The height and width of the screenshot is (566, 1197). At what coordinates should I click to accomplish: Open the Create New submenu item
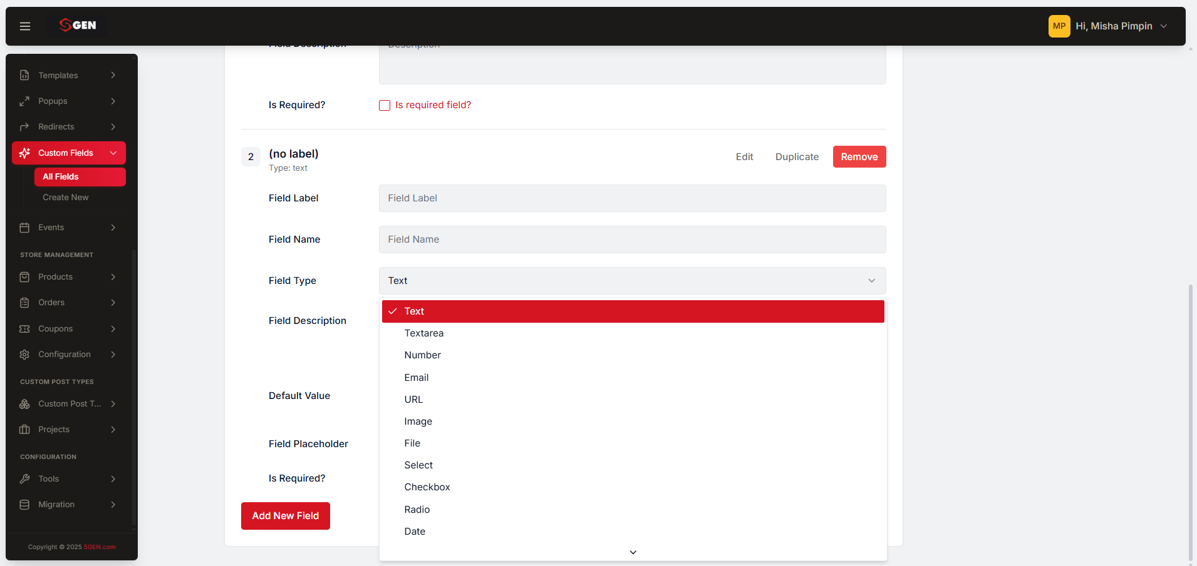66,197
